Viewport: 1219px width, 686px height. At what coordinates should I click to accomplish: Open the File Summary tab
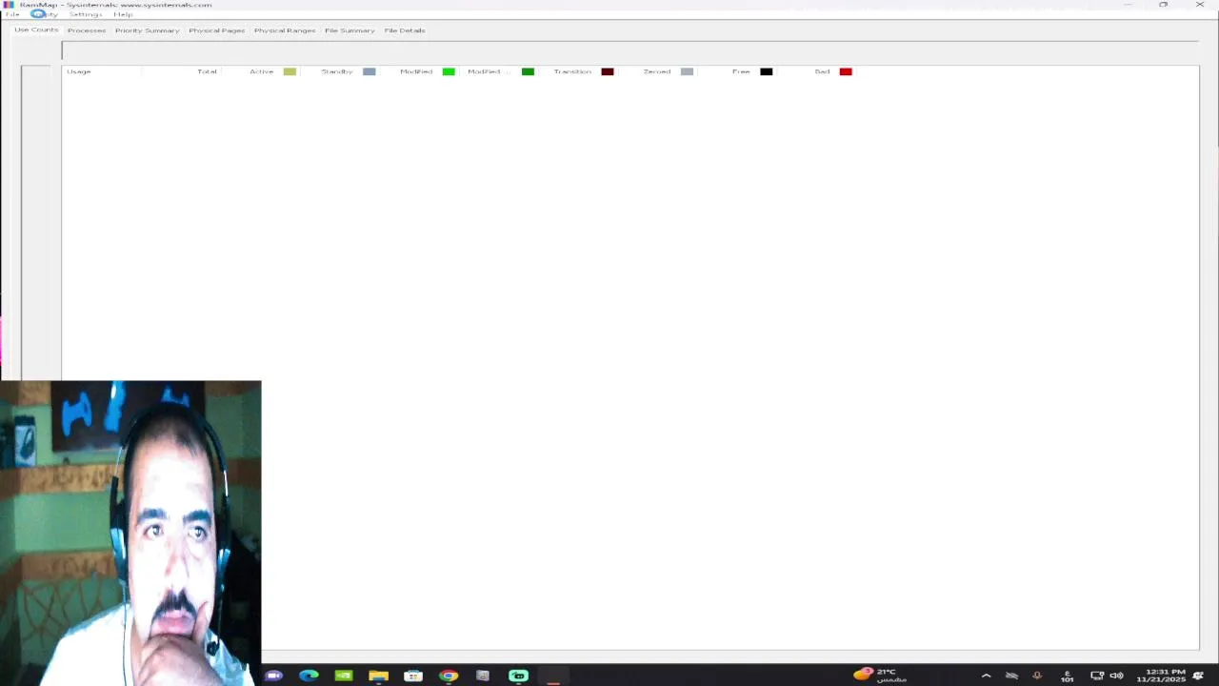pyautogui.click(x=350, y=30)
